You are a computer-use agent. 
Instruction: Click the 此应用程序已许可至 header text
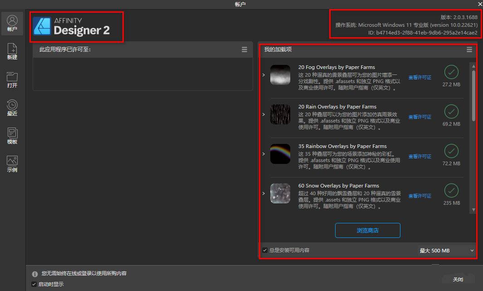65,49
